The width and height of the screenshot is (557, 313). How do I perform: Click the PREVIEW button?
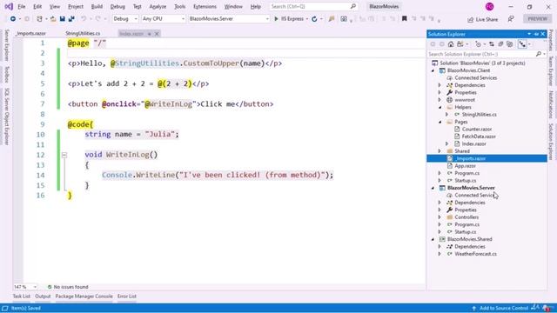tap(537, 19)
